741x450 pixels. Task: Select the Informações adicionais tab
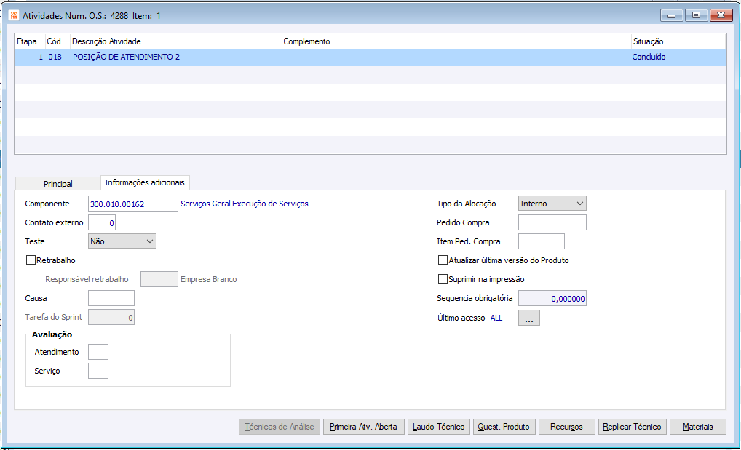145,182
